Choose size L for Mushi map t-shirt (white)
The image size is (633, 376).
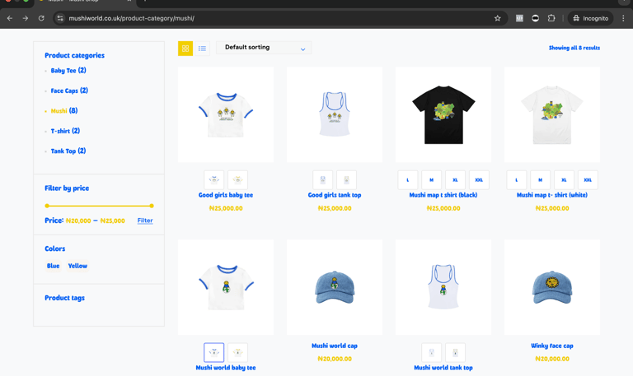(x=516, y=179)
